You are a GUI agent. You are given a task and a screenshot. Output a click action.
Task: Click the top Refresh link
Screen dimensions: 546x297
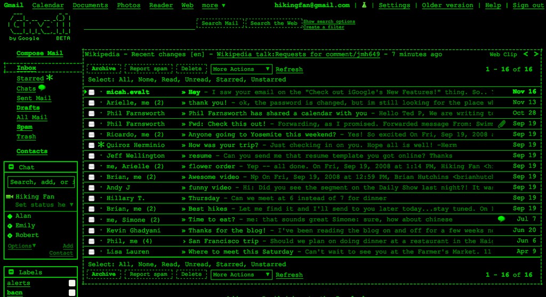289,69
